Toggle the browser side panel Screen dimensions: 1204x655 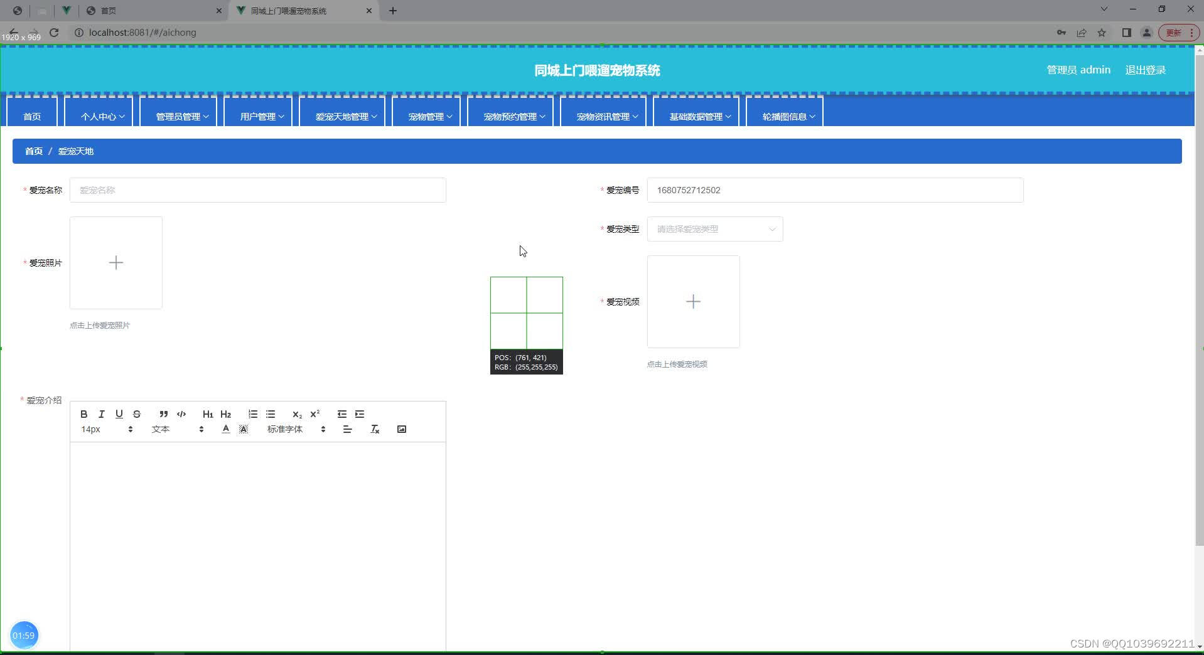click(1127, 33)
